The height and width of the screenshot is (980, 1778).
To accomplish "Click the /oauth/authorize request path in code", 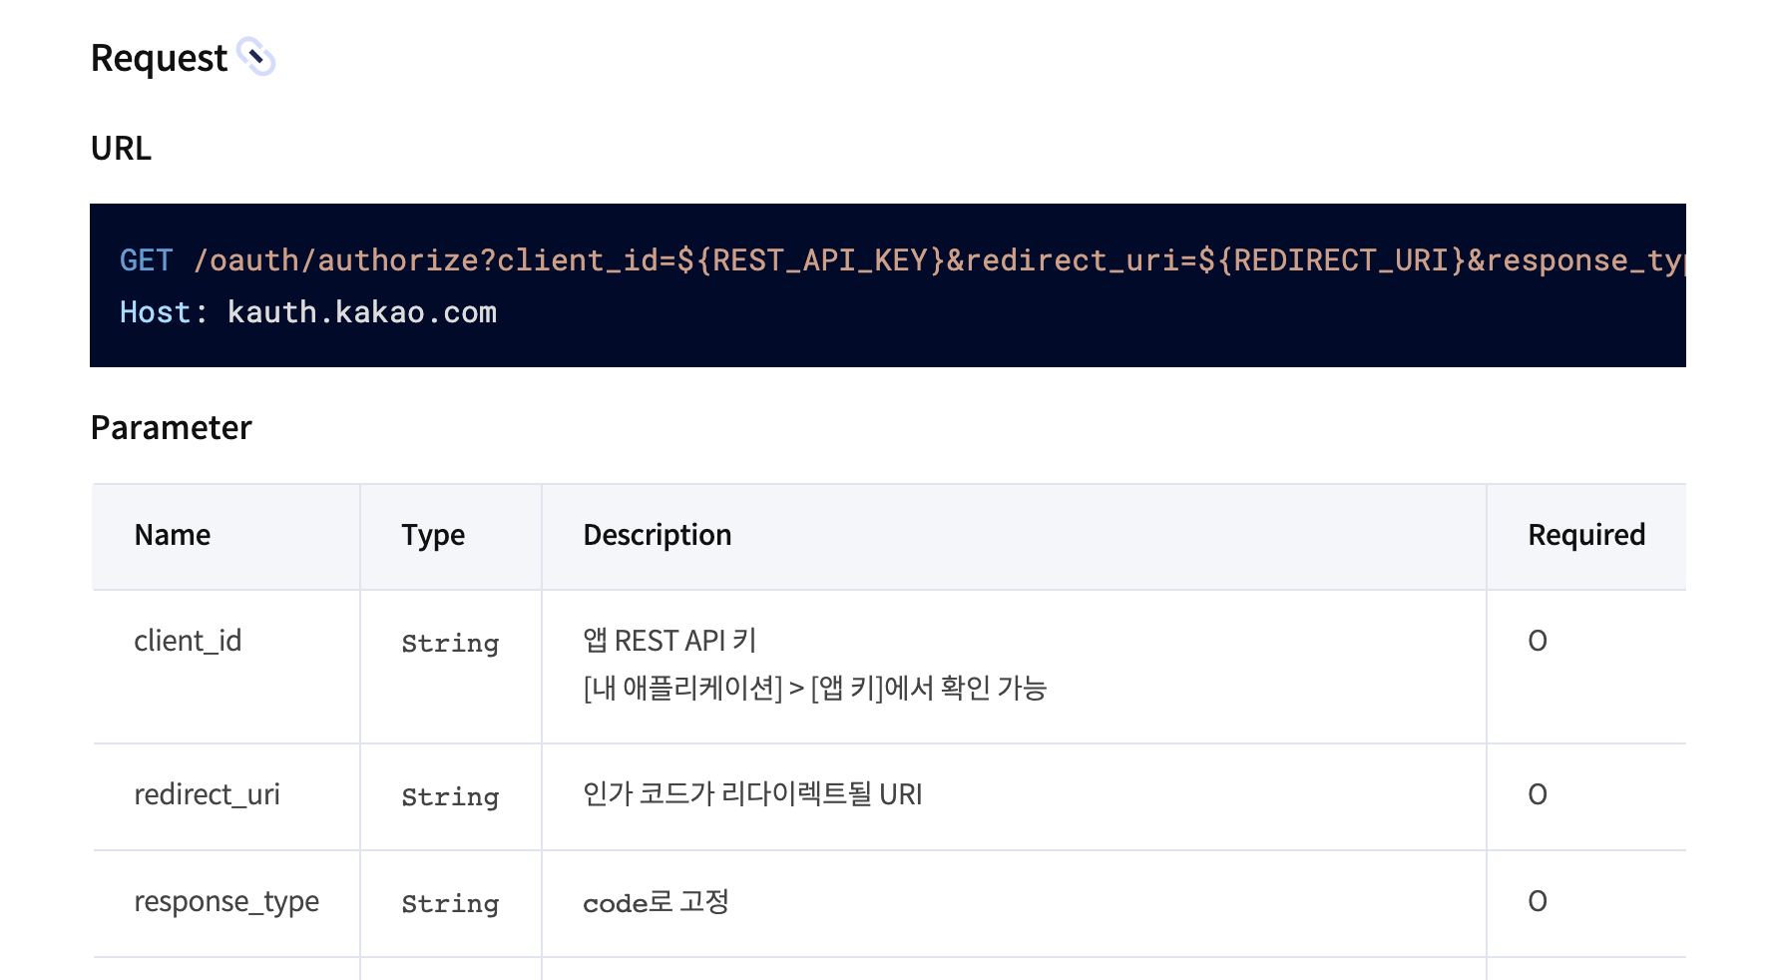I will (938, 260).
